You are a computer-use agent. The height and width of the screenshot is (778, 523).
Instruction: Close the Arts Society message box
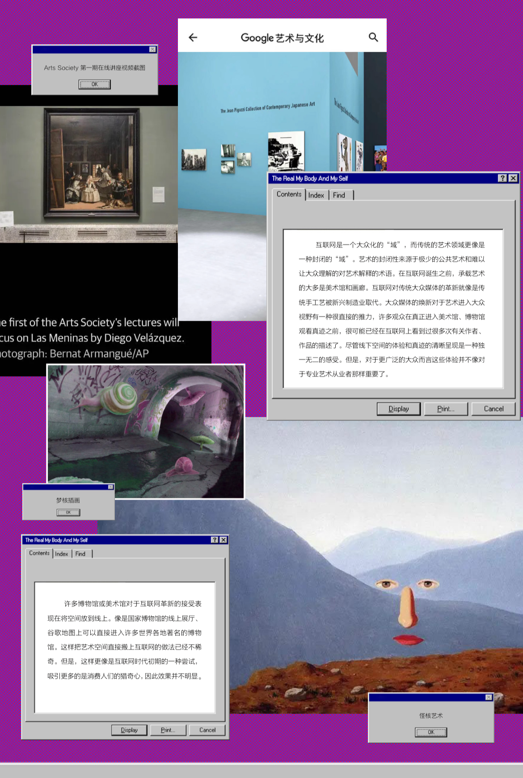[x=152, y=50]
